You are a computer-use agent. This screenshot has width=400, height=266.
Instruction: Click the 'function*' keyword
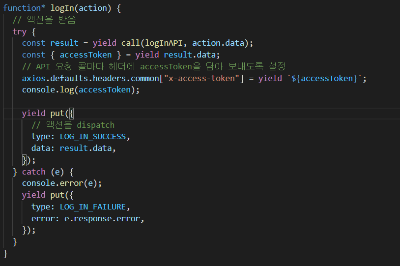[24, 8]
